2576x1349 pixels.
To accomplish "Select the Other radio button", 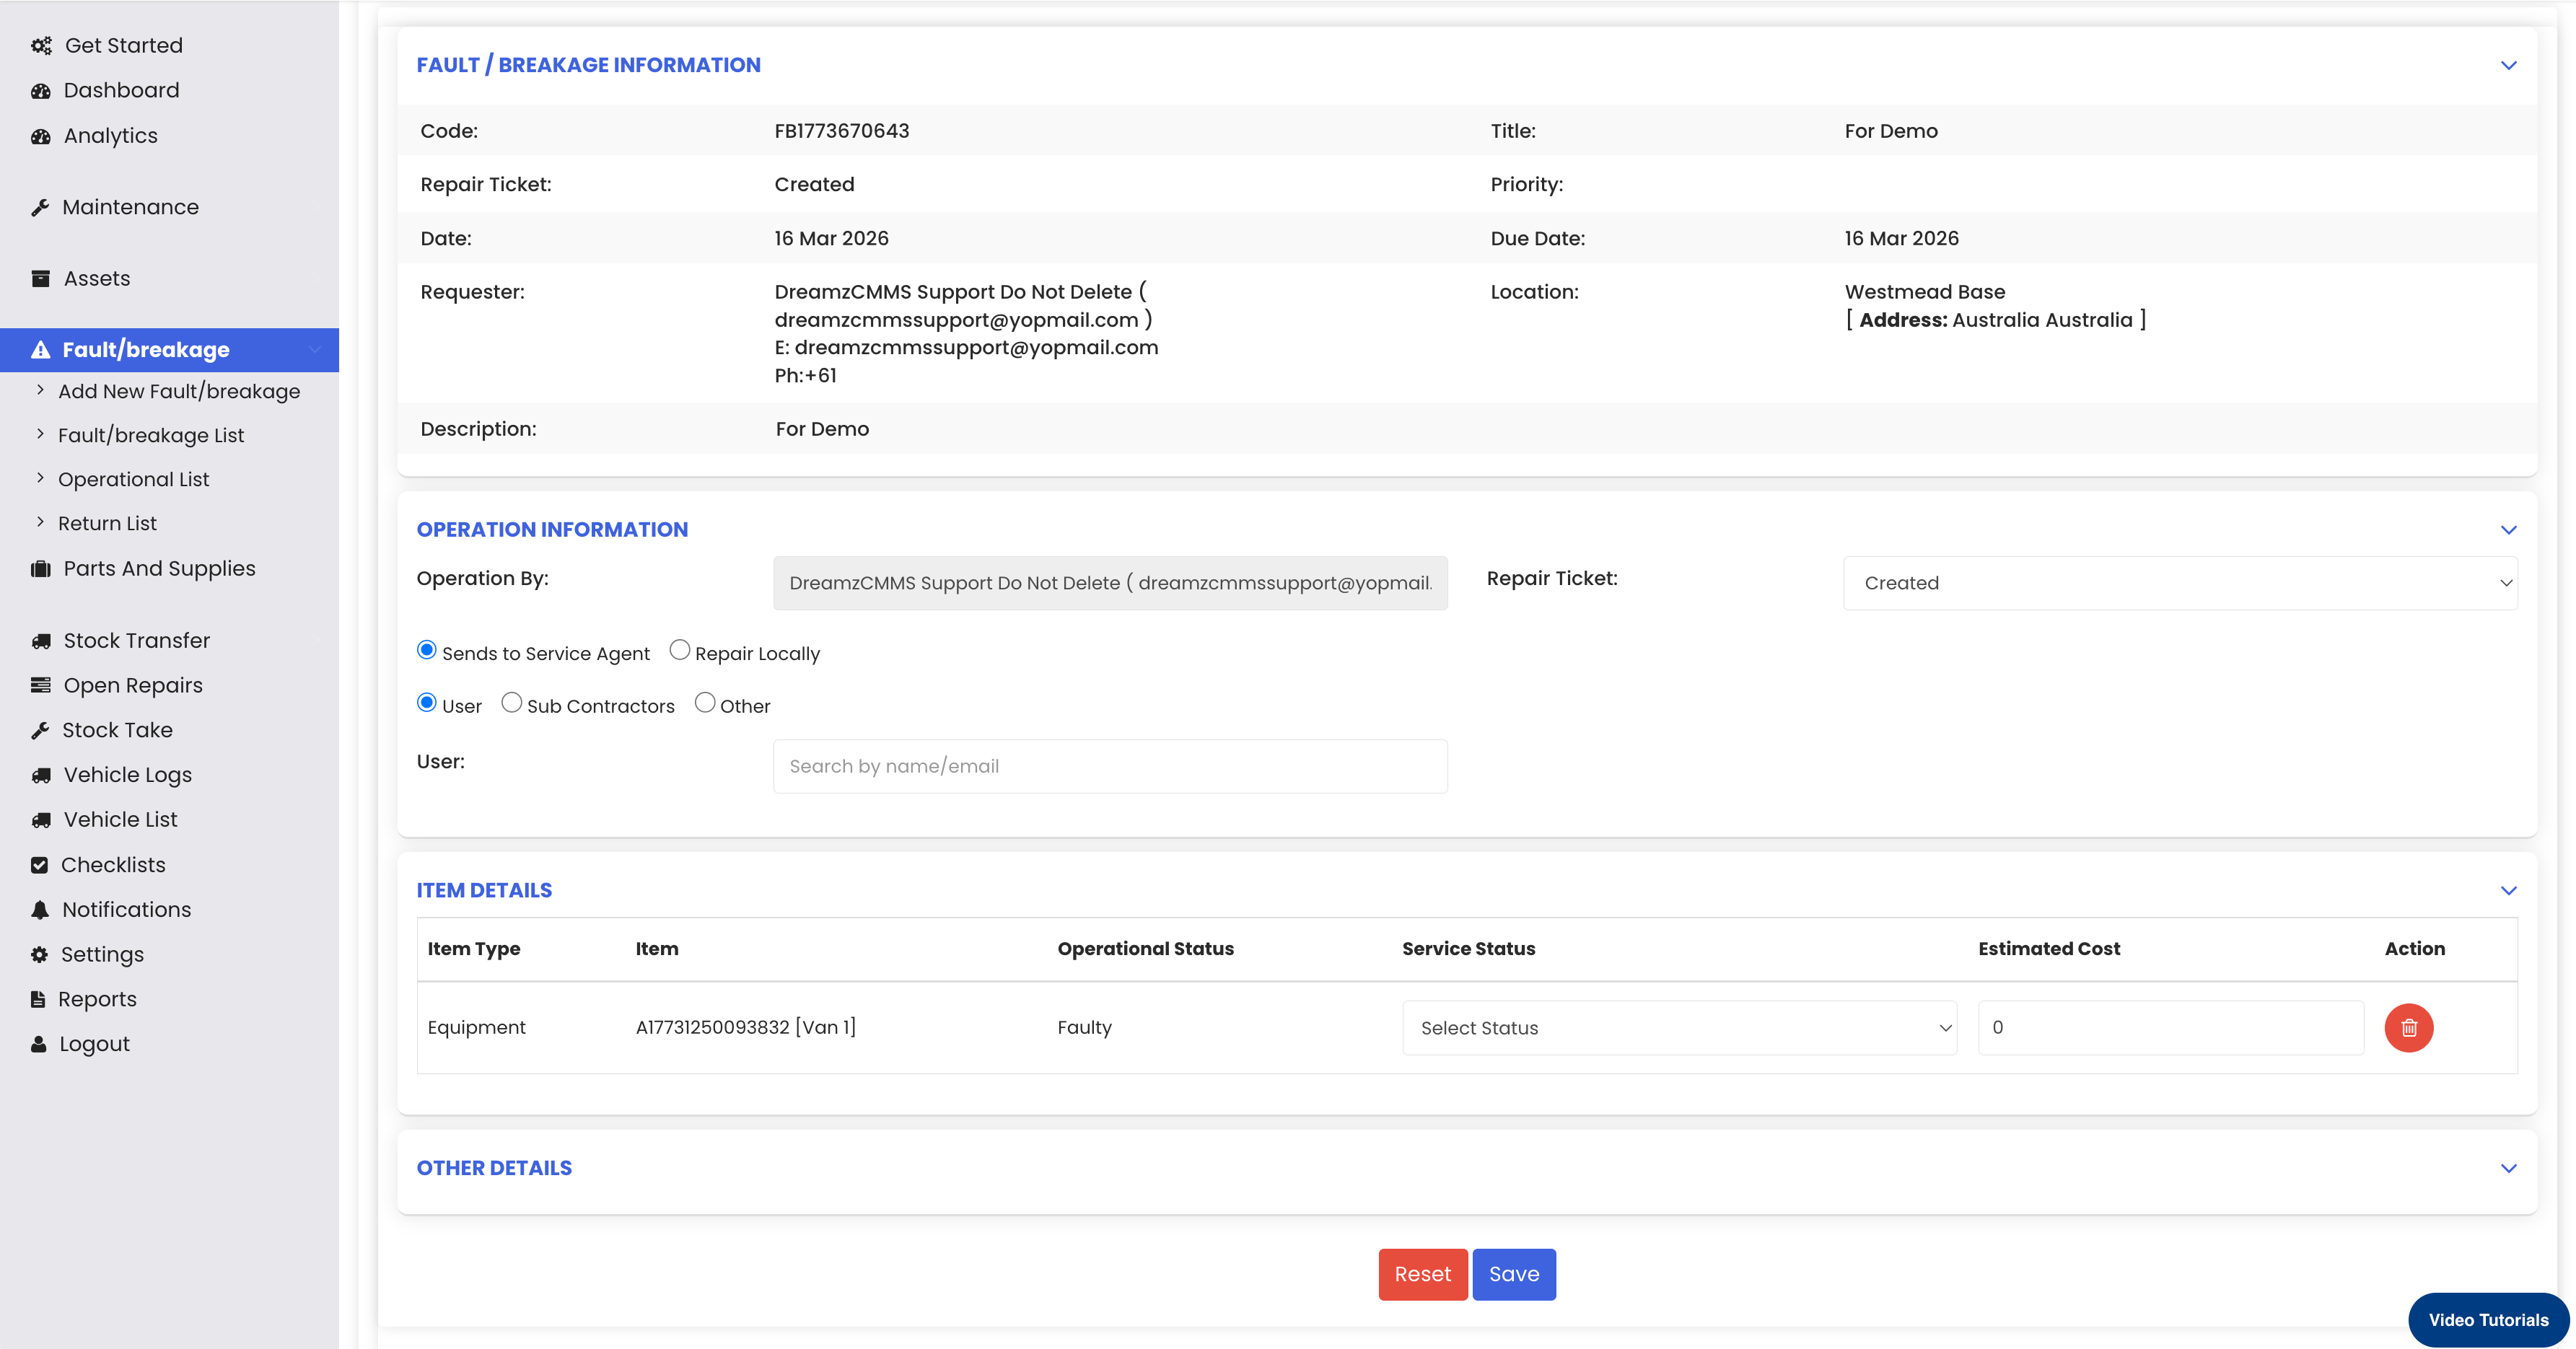I will pyautogui.click(x=704, y=703).
